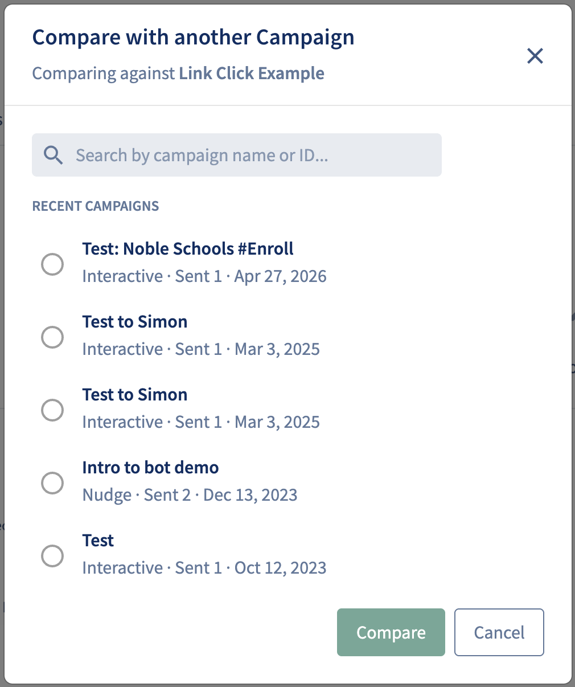Click the Test: Noble Schools #Enroll campaign name
The height and width of the screenshot is (687, 575).
click(188, 249)
